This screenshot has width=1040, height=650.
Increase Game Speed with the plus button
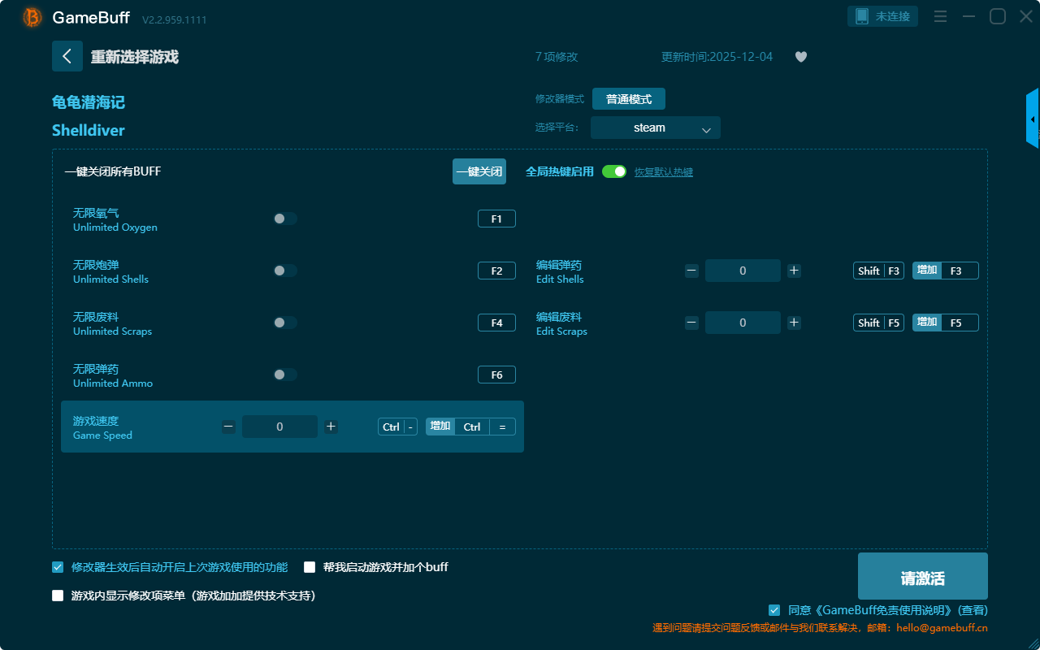point(331,427)
